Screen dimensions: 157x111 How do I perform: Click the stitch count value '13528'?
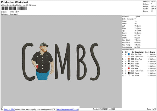[x=153, y=2]
